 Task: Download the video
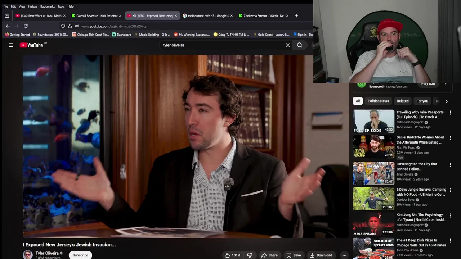point(321,255)
